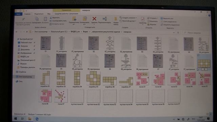Select the image пустое поле 01

pyautogui.click(x=77, y=97)
